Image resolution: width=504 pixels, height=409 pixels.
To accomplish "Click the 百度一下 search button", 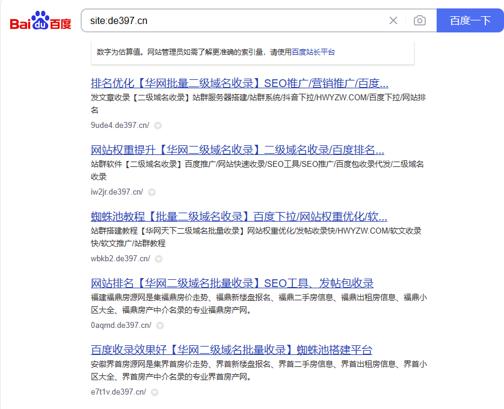I will pyautogui.click(x=470, y=20).
